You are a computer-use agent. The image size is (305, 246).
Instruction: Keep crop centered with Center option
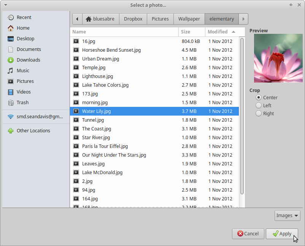point(259,97)
